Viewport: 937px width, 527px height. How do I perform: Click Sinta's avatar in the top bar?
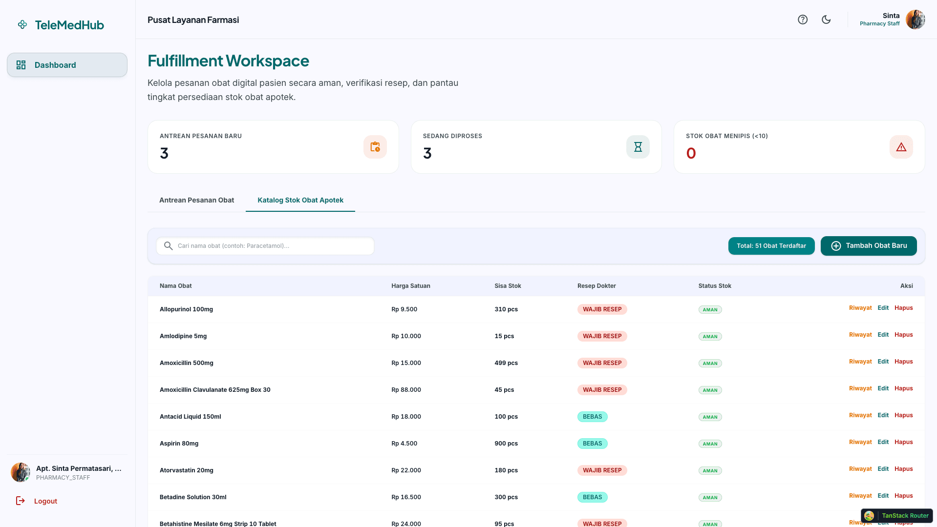pyautogui.click(x=915, y=20)
